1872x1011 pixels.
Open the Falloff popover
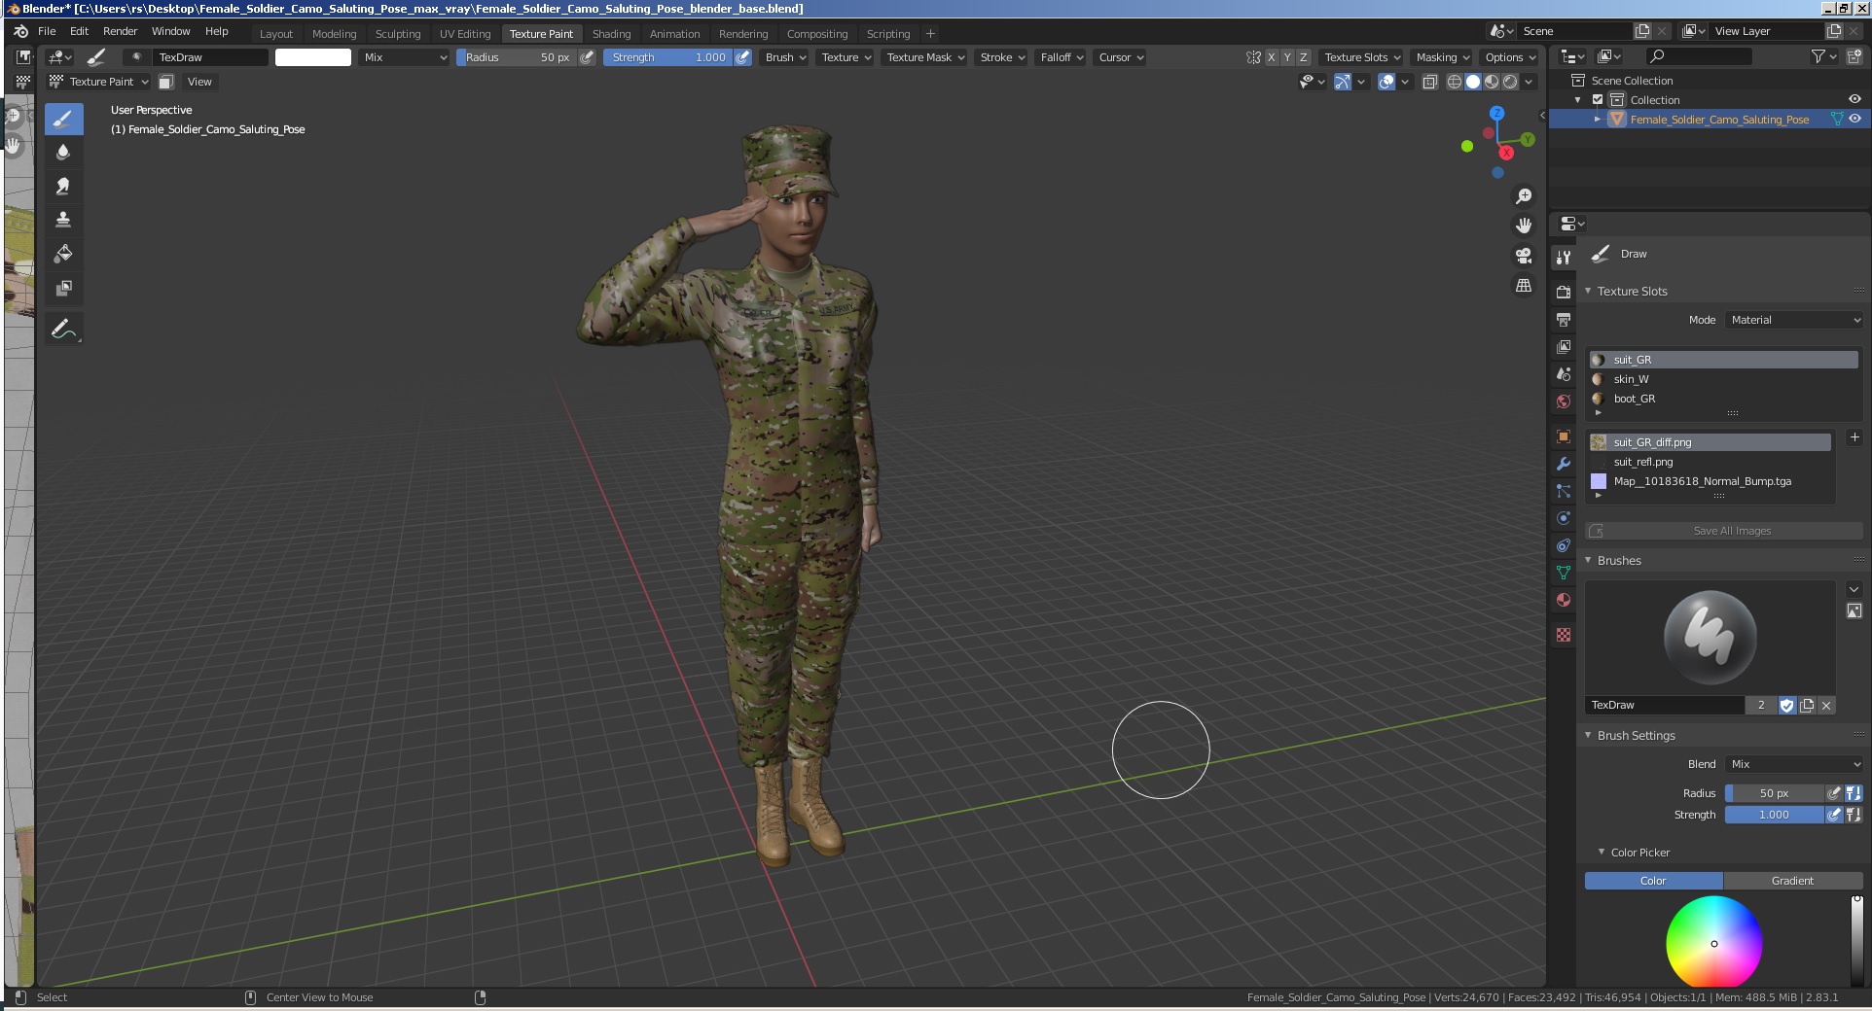tap(1061, 57)
